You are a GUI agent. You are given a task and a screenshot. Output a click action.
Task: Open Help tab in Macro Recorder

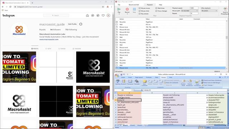point(160,5)
